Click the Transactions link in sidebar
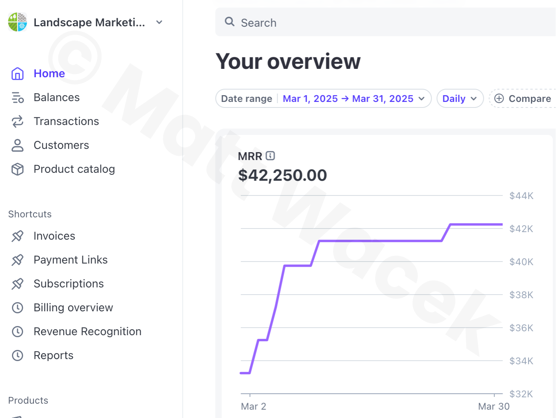Image resolution: width=556 pixels, height=418 pixels. tap(66, 121)
